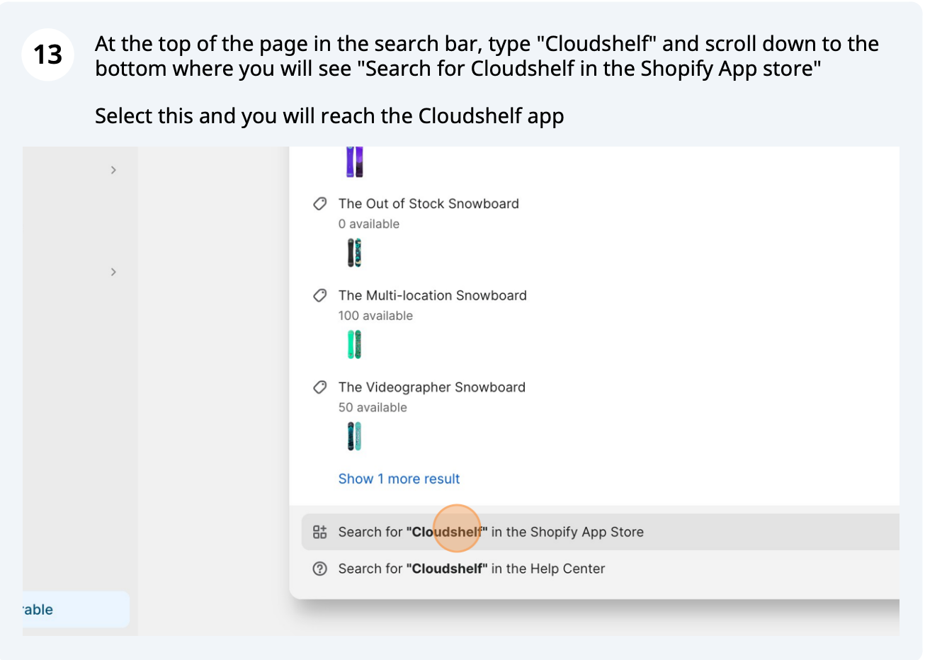Click the Shopify App Store apps grid icon
The width and height of the screenshot is (925, 660).
tap(320, 532)
